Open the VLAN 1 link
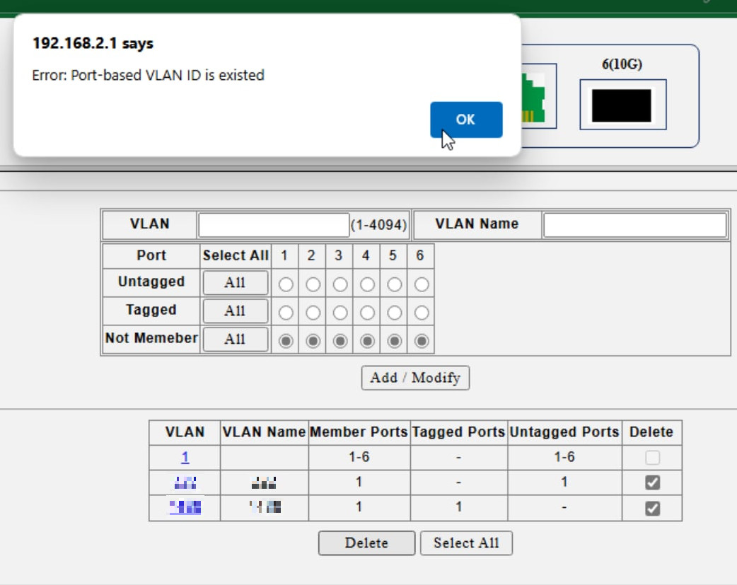Viewport: 737px width, 585px height. (185, 458)
